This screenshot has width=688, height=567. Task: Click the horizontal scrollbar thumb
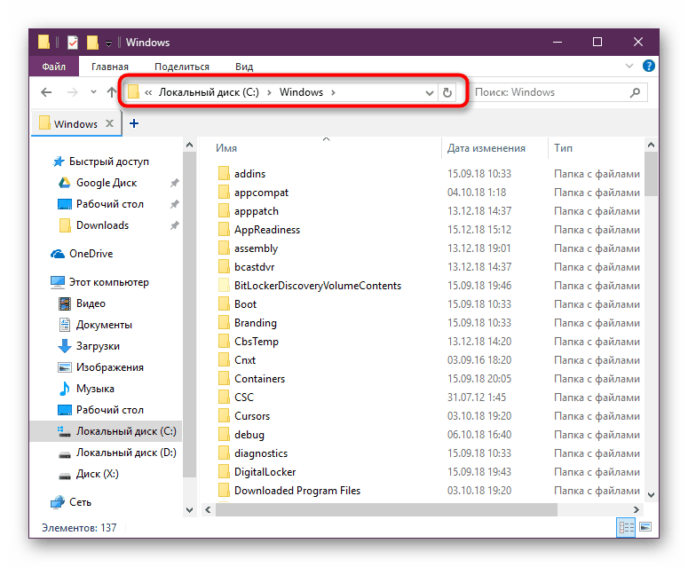point(386,510)
